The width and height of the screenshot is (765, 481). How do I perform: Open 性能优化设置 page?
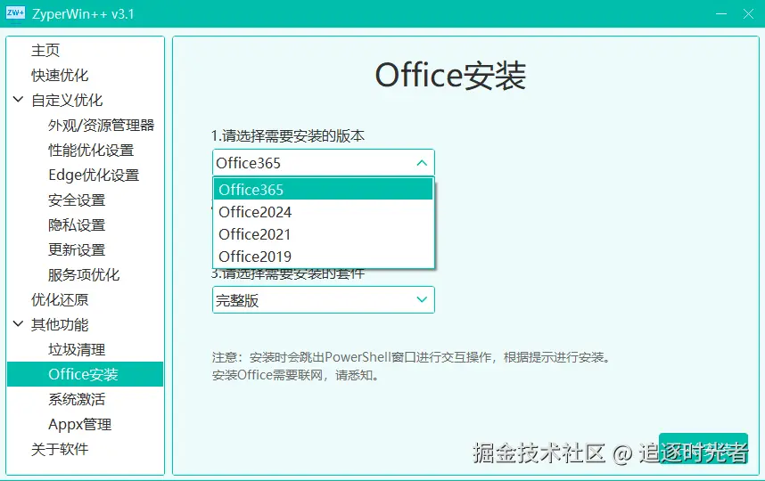[x=91, y=151]
